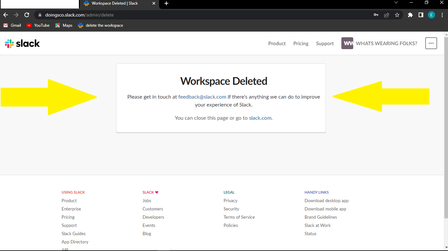Open the Terms of Service footer link
This screenshot has height=251, width=448.
tap(239, 217)
